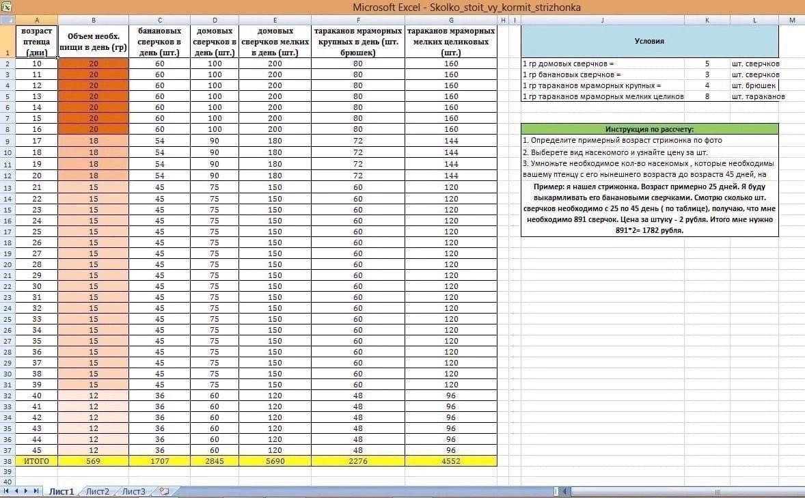805x498 pixels.
Task: Click the Select All corner box
Action: point(8,20)
